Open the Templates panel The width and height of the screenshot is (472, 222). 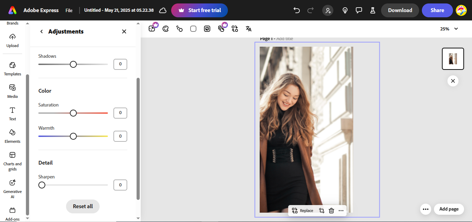(x=12, y=68)
